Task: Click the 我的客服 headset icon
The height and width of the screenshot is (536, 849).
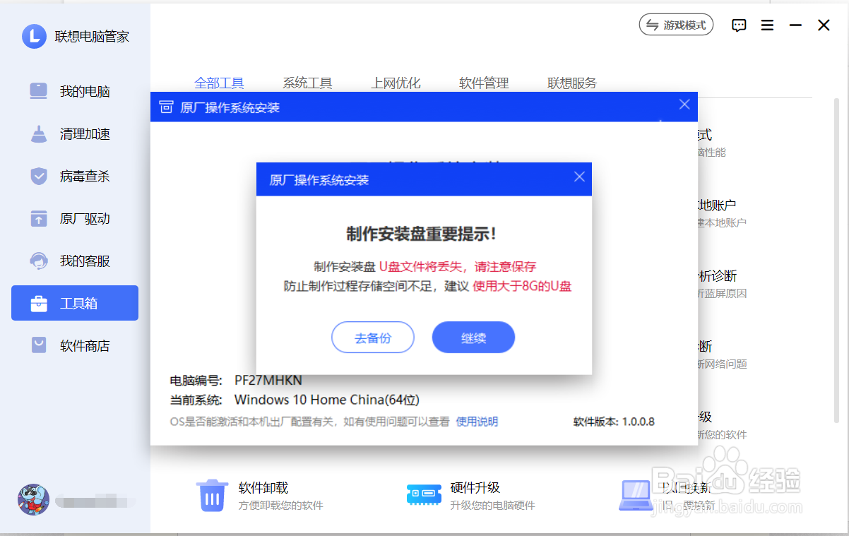Action: click(x=39, y=261)
